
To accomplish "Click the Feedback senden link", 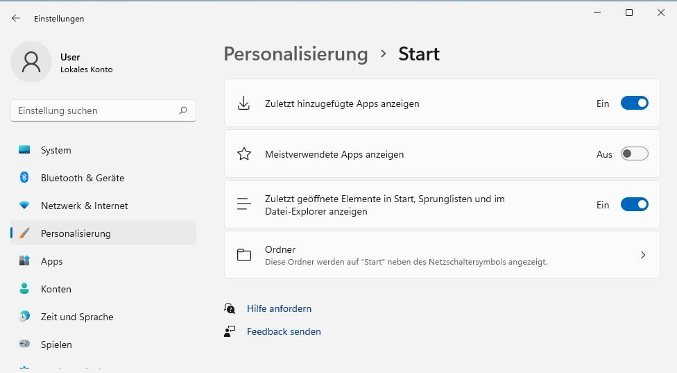I will tap(284, 331).
